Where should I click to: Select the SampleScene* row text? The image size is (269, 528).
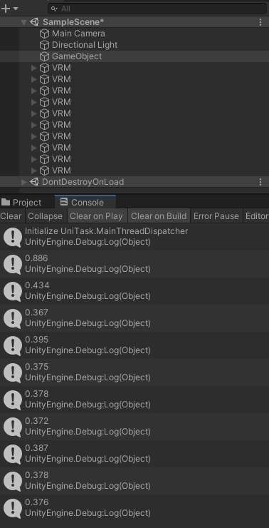(73, 22)
